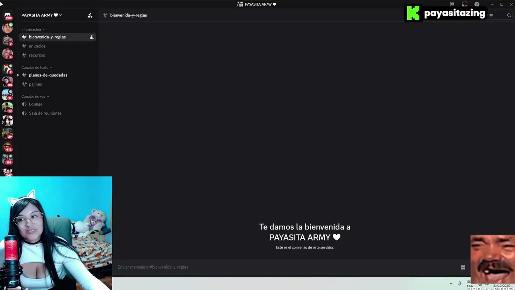Open server icon with badge 29
The height and width of the screenshot is (290, 515).
pos(7,133)
